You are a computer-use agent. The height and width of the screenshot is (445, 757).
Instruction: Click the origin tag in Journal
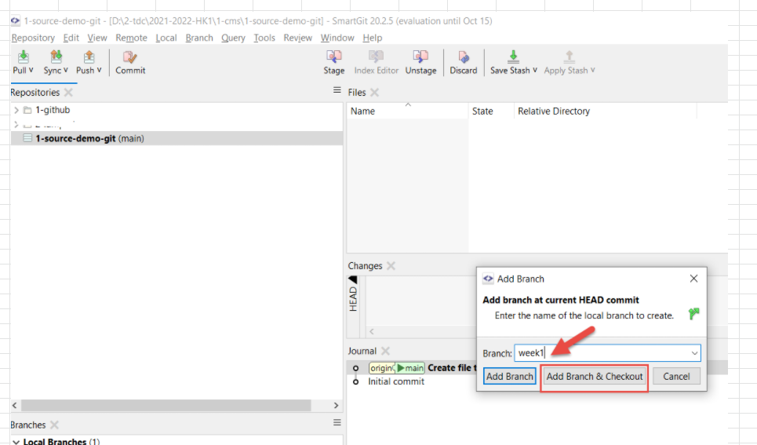click(382, 368)
